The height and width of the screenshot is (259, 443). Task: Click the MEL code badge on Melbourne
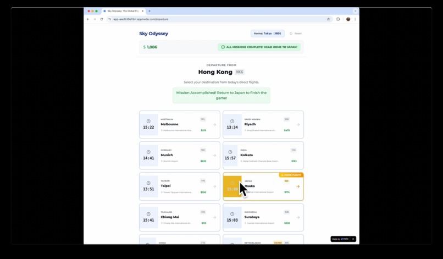(203, 119)
